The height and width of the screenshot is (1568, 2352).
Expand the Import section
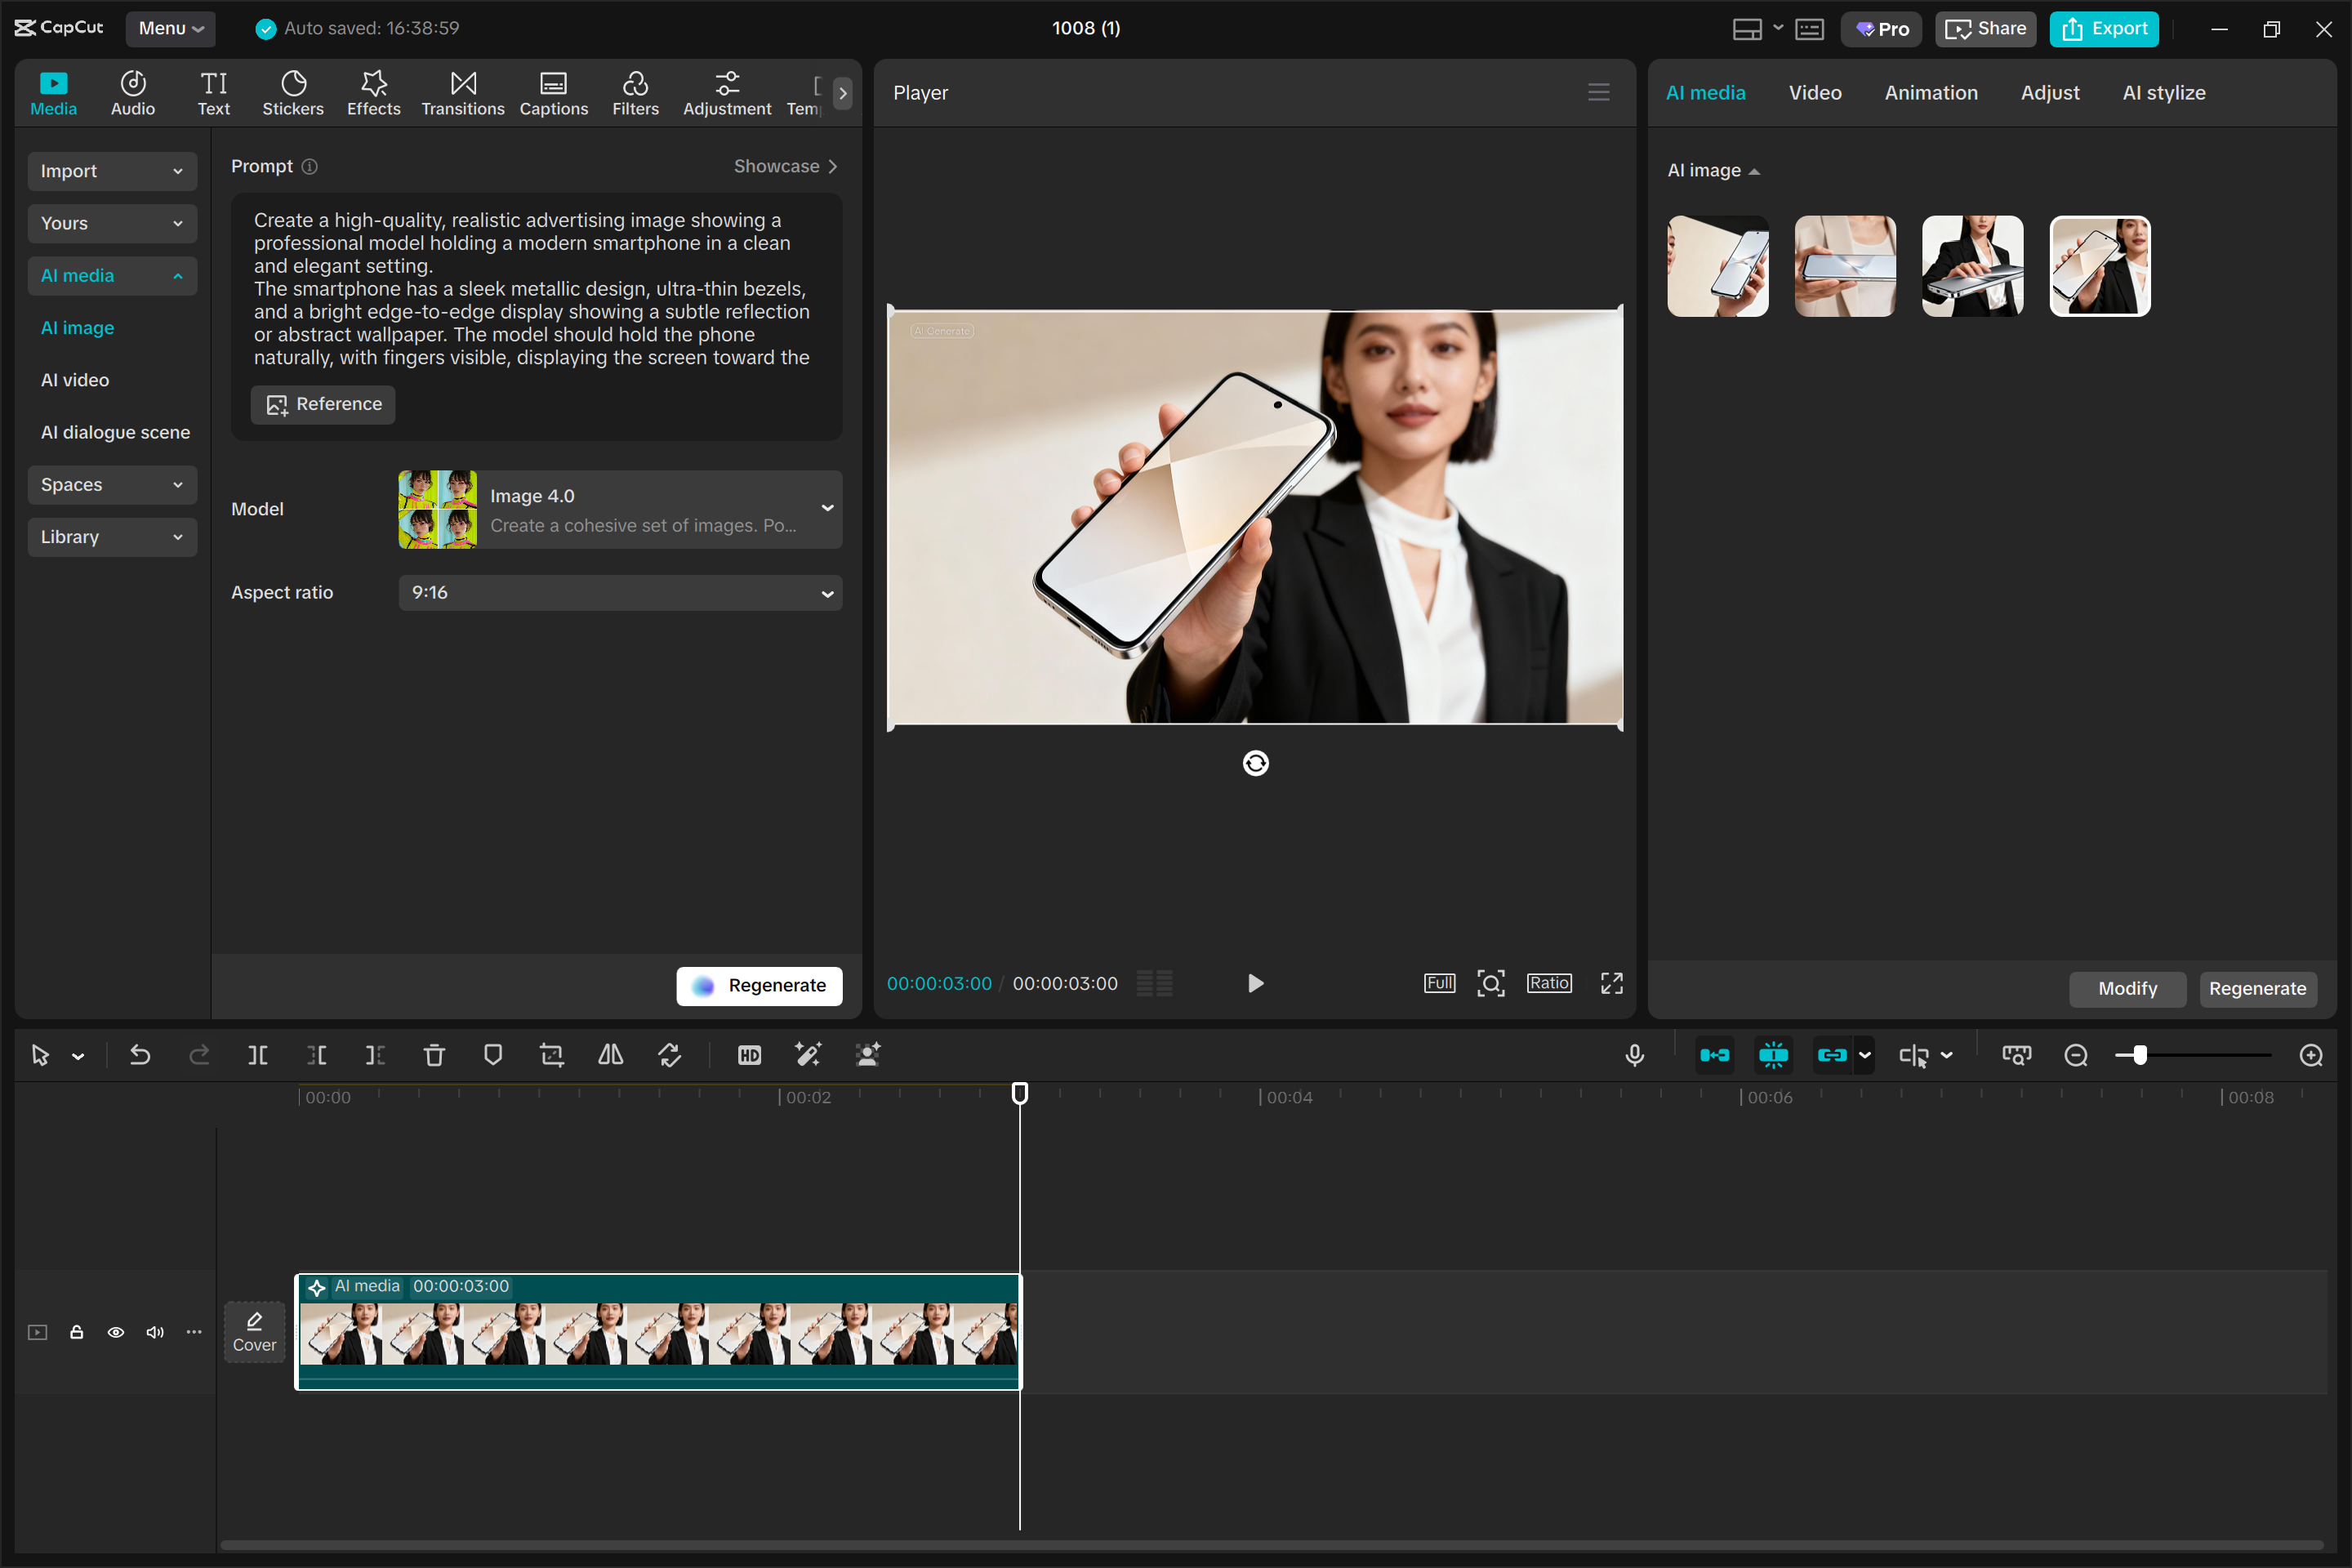pos(112,171)
